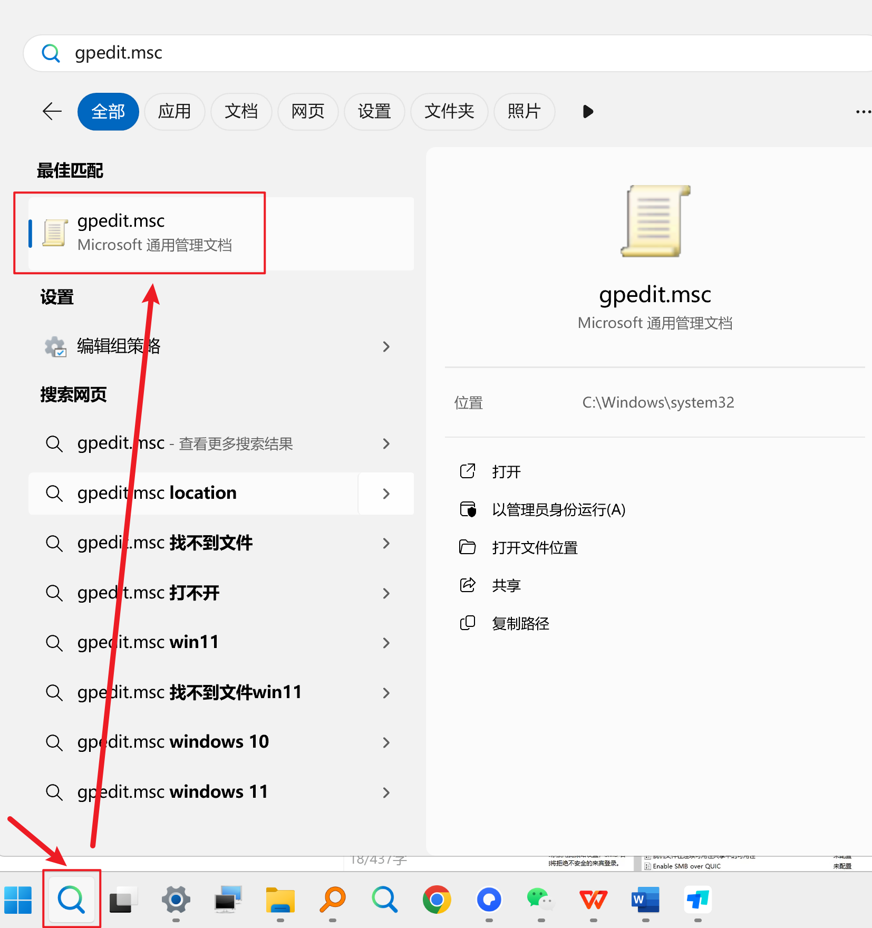Select the 文件夹 filter tab
The width and height of the screenshot is (872, 928).
coord(449,111)
